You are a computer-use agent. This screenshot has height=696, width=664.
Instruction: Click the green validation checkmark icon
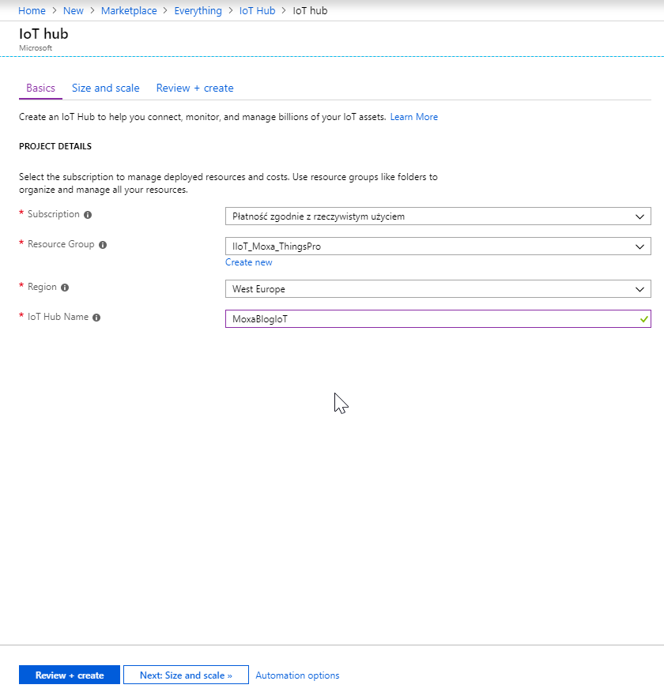tap(644, 319)
